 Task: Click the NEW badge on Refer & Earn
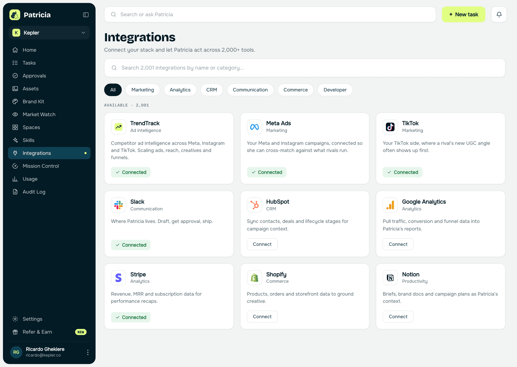81,332
